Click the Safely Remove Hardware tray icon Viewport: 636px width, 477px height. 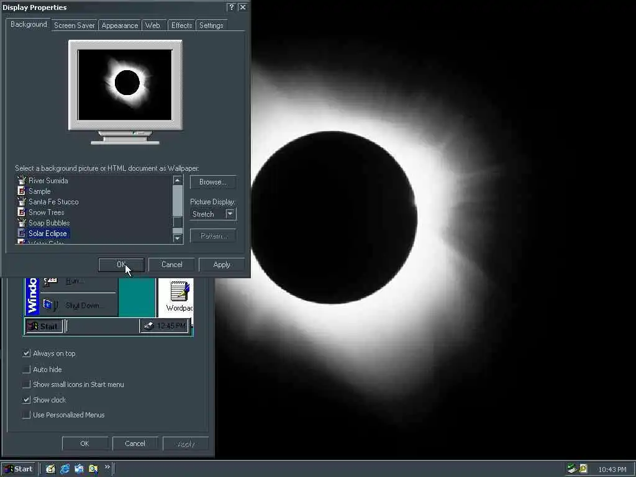[572, 469]
